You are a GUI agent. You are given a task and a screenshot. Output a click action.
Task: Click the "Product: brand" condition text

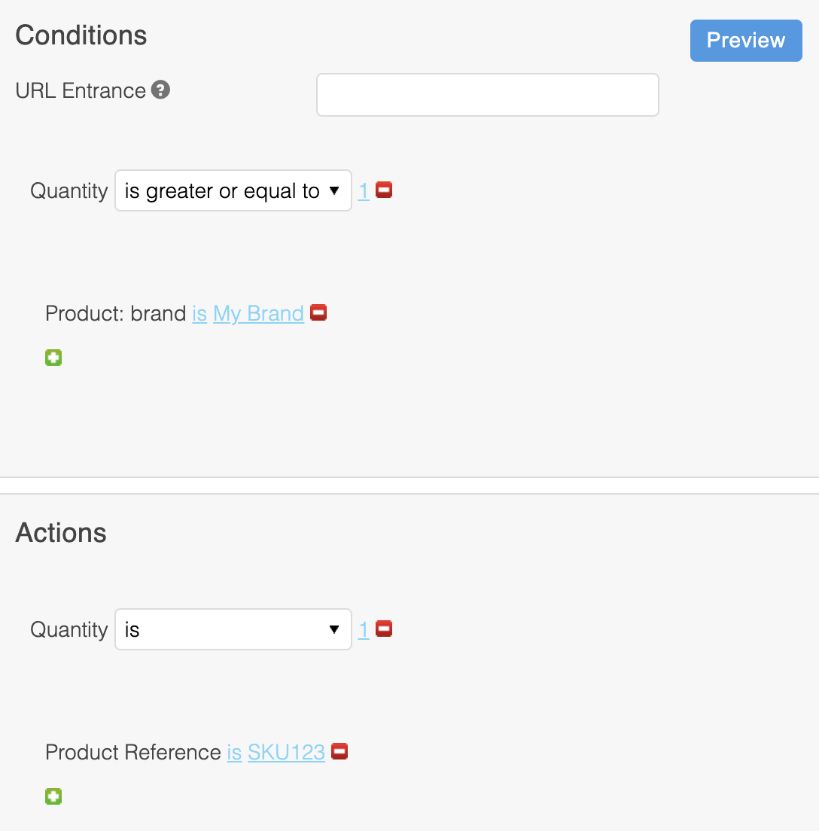[115, 313]
